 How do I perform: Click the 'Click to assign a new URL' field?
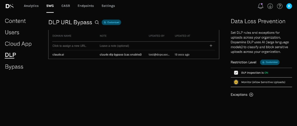point(70,46)
